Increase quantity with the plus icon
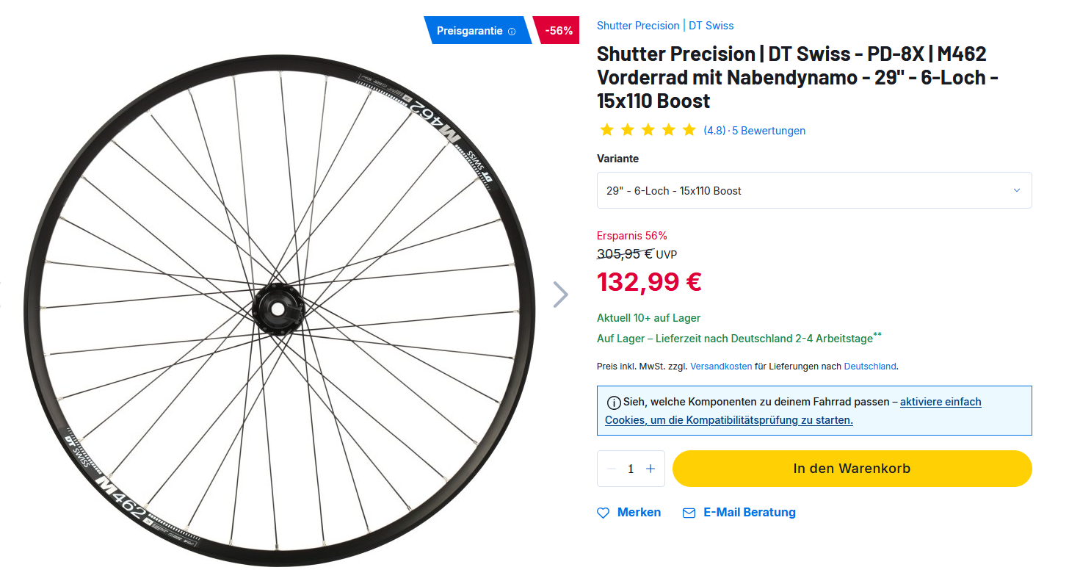This screenshot has height=581, width=1069. tap(650, 469)
